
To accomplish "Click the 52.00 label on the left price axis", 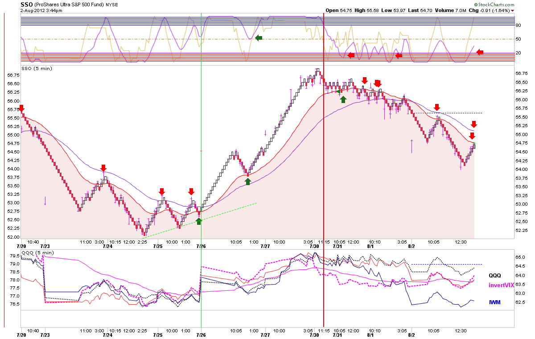I will (x=13, y=237).
